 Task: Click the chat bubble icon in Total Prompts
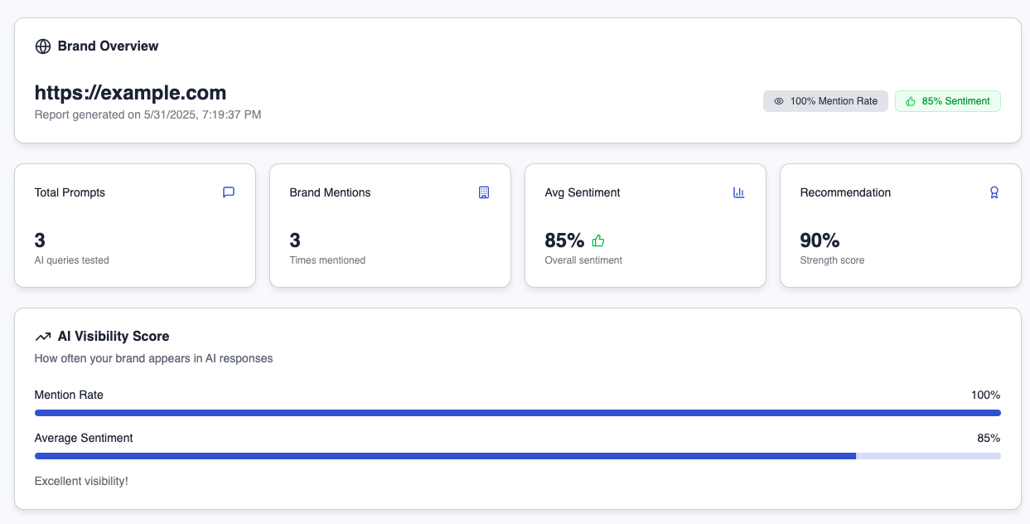tap(229, 192)
